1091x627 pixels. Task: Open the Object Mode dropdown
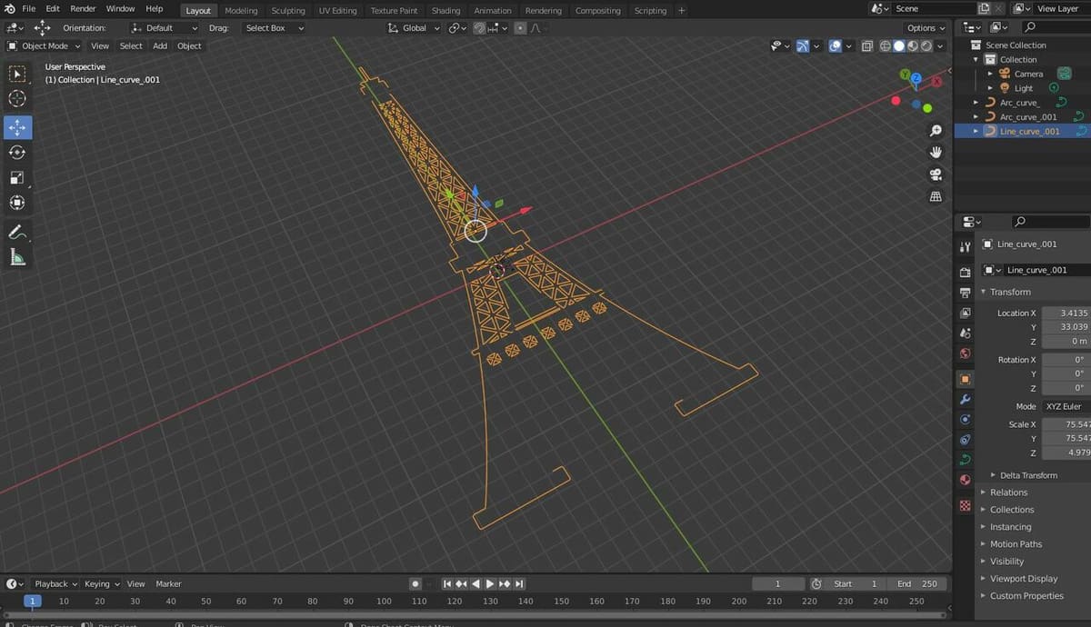44,46
